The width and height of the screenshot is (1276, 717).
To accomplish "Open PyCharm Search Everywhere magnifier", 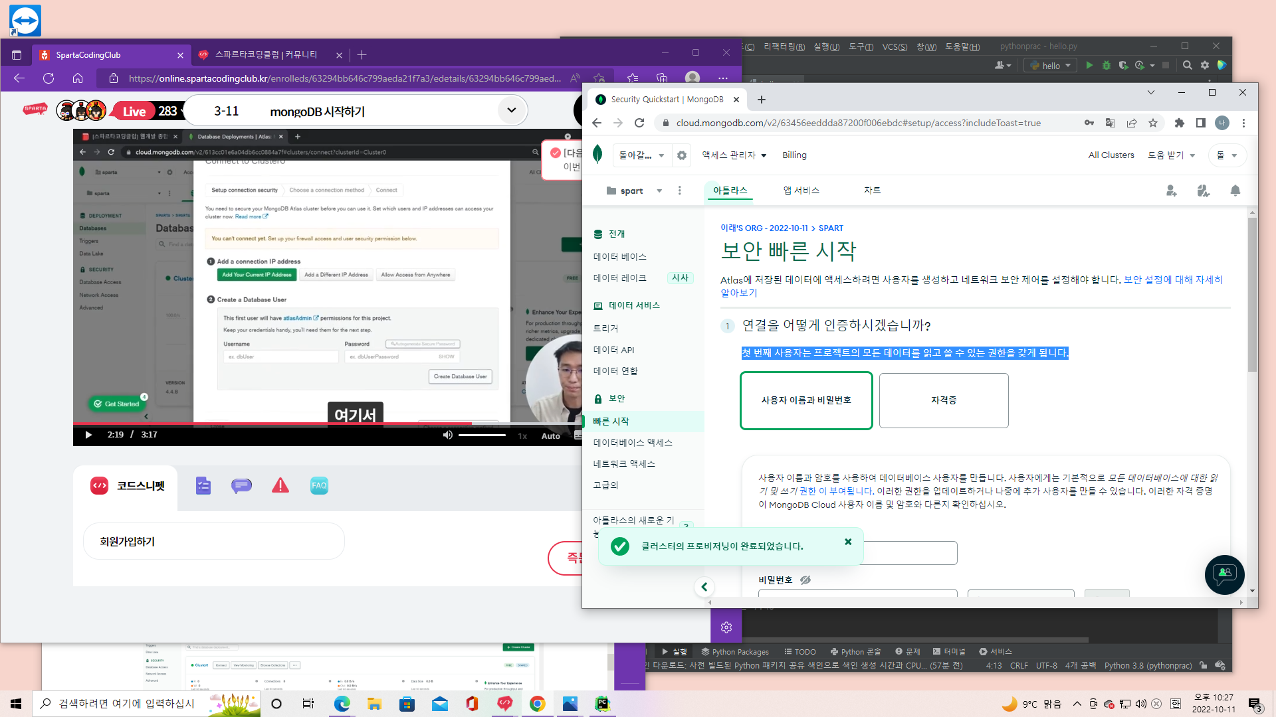I will point(1188,65).
